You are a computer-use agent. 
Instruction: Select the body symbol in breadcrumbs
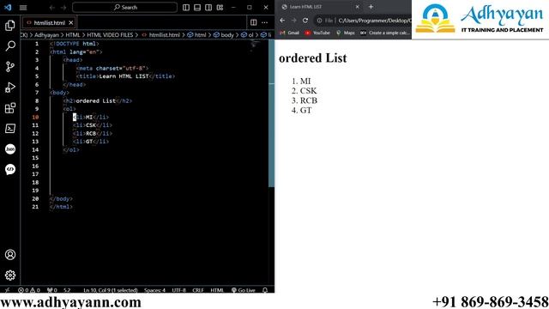[223, 35]
